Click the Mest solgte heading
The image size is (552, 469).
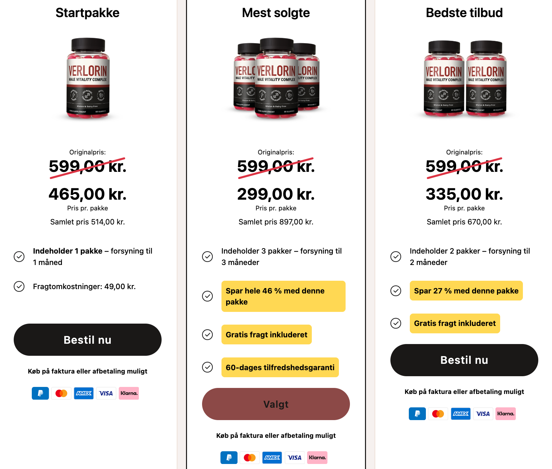coord(276,13)
